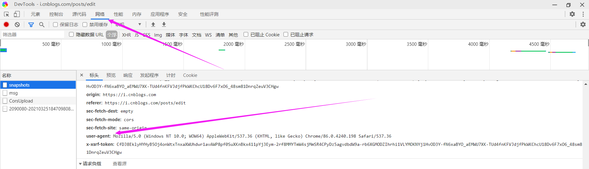Enable the 保留日志 checkbox
This screenshot has height=169, width=589.
[x=55, y=24]
